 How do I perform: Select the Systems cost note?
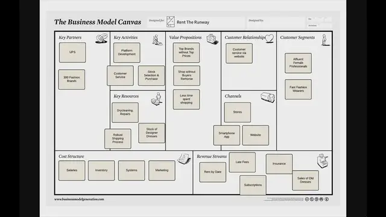pos(131,171)
